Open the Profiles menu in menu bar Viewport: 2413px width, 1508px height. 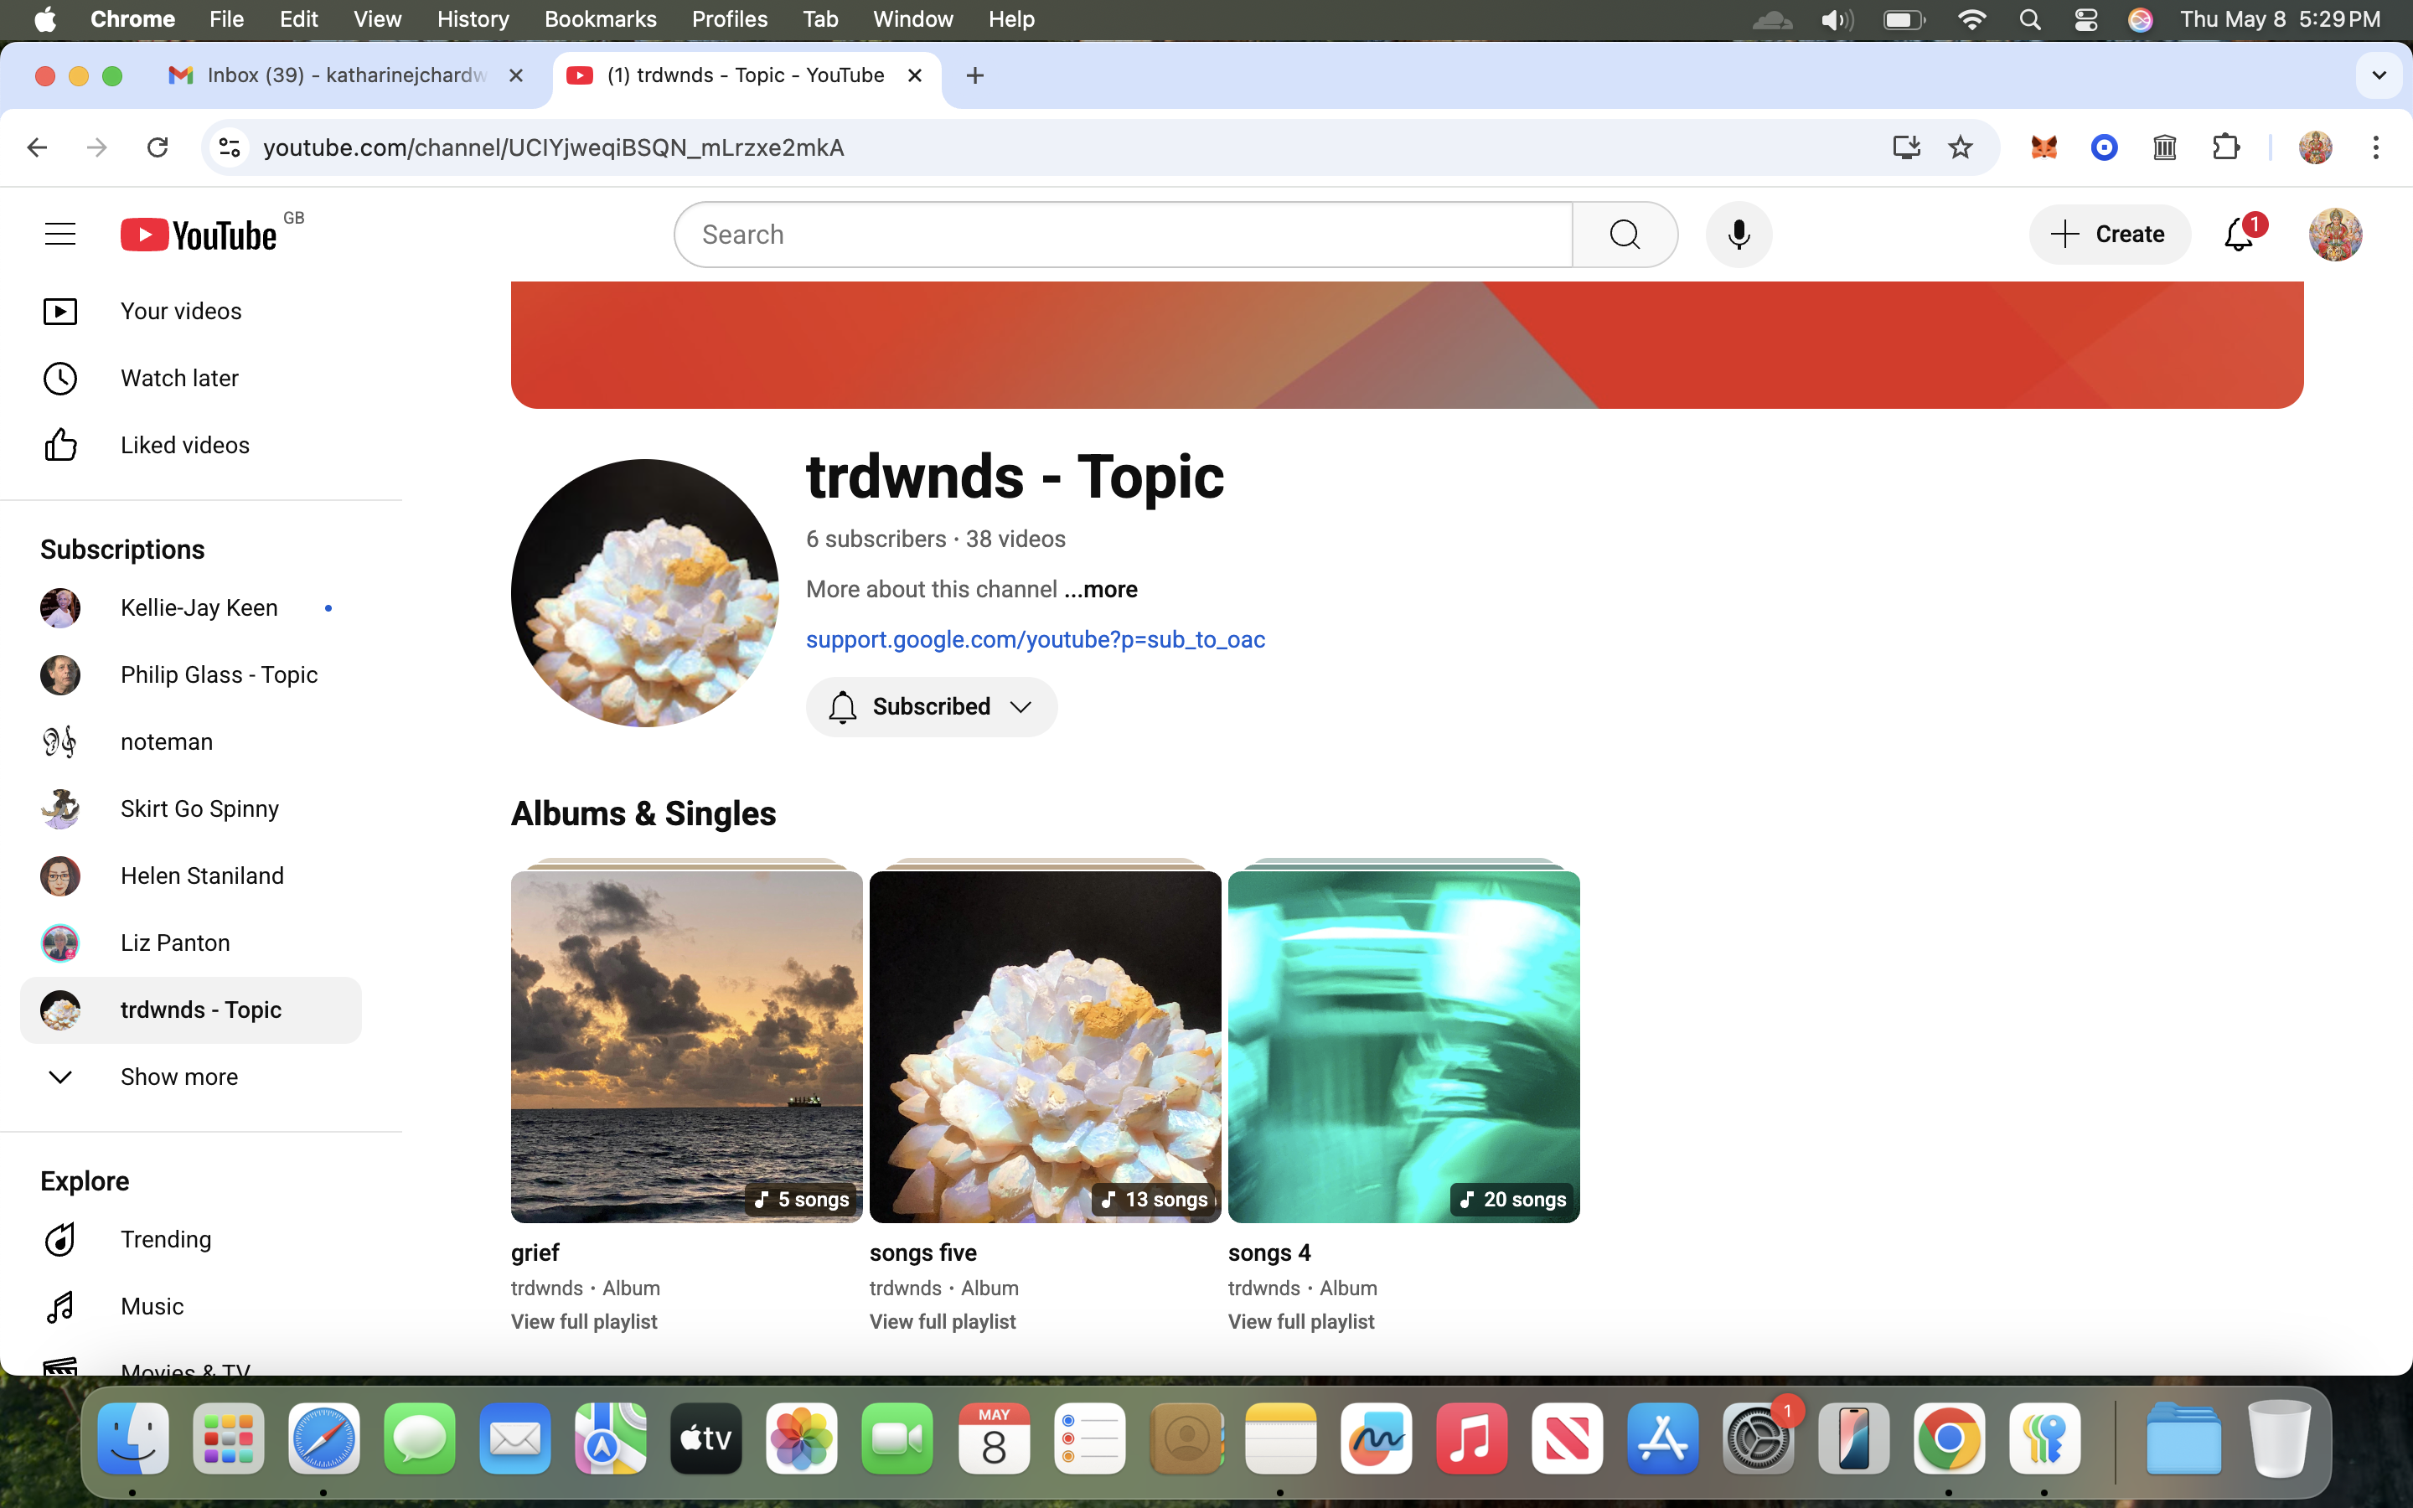tap(729, 19)
